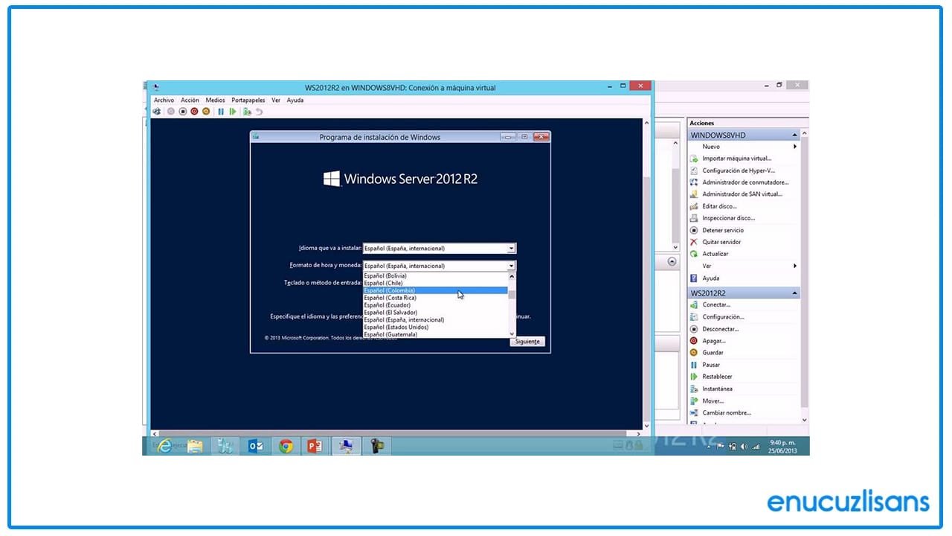Click the language list scrollbar down arrow
952x536 pixels.
coord(512,334)
